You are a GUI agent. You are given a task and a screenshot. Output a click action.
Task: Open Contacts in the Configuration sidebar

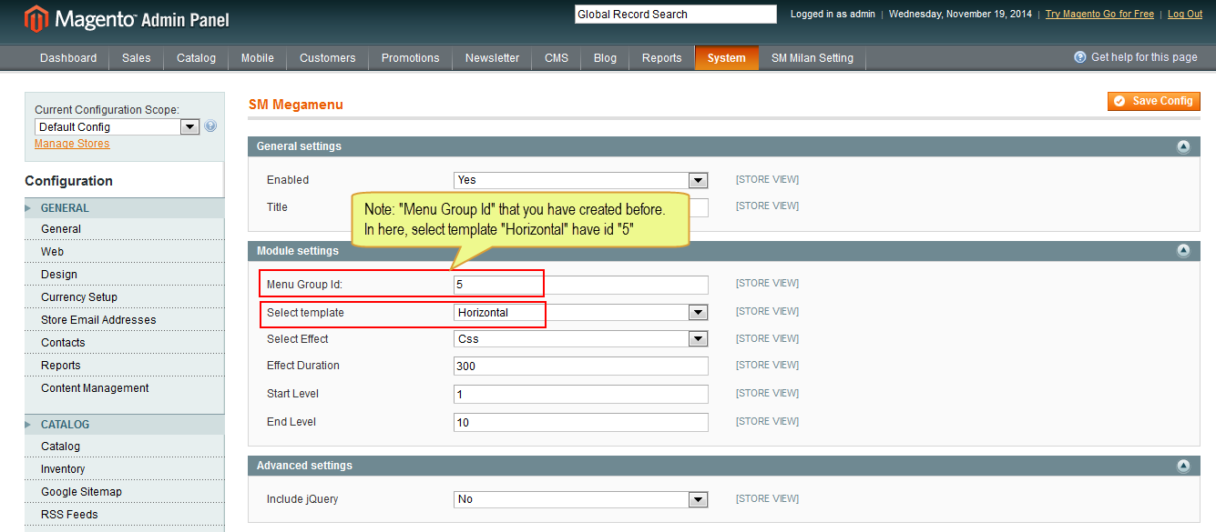click(x=63, y=343)
